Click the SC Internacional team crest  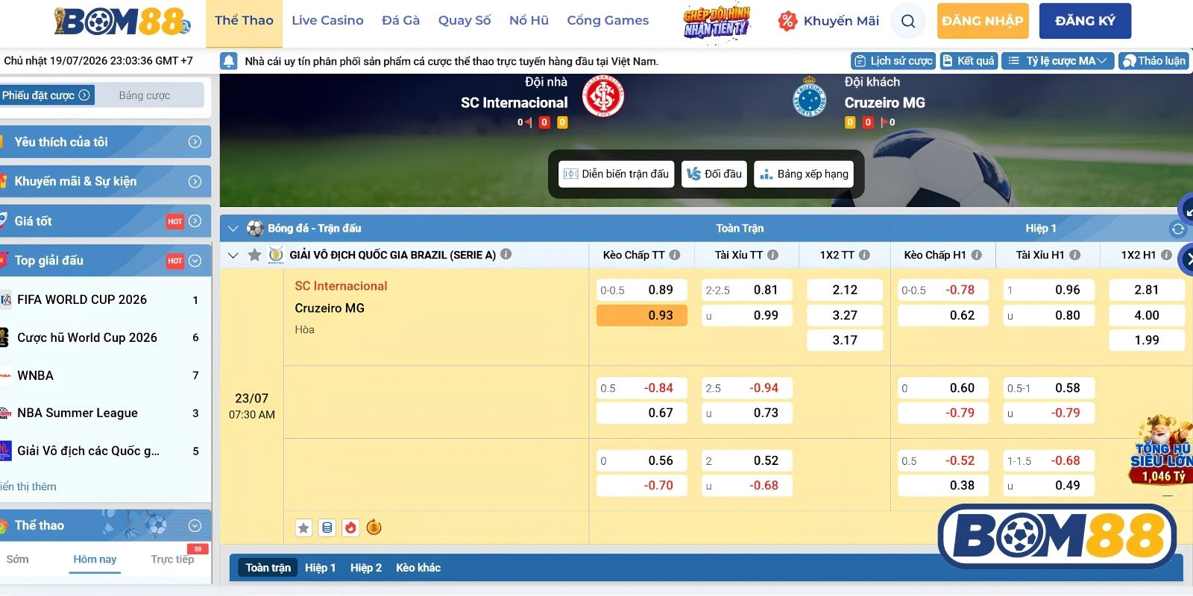[x=602, y=96]
